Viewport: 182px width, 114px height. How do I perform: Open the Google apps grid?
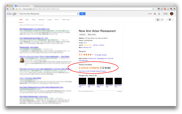click(x=155, y=14)
